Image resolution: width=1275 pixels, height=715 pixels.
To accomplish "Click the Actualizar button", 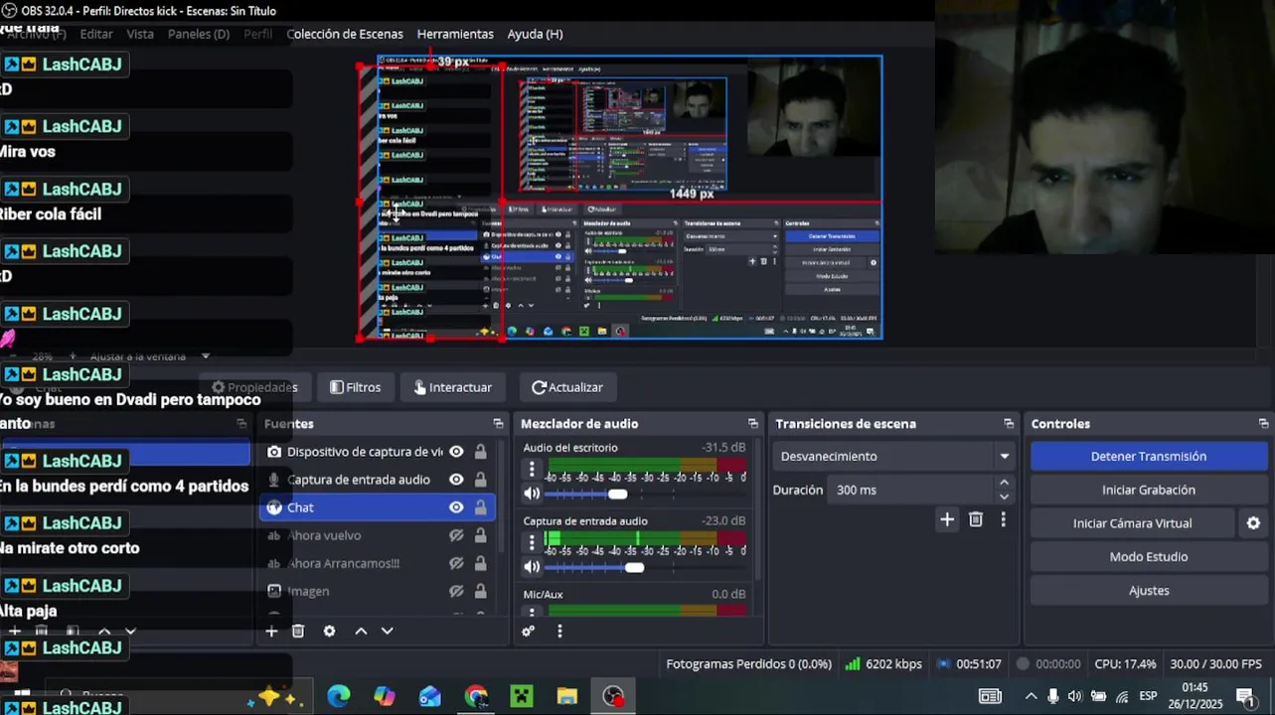I will pyautogui.click(x=566, y=387).
